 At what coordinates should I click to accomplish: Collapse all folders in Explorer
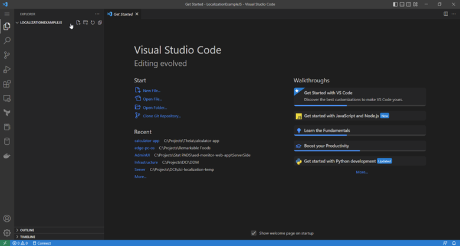click(100, 22)
